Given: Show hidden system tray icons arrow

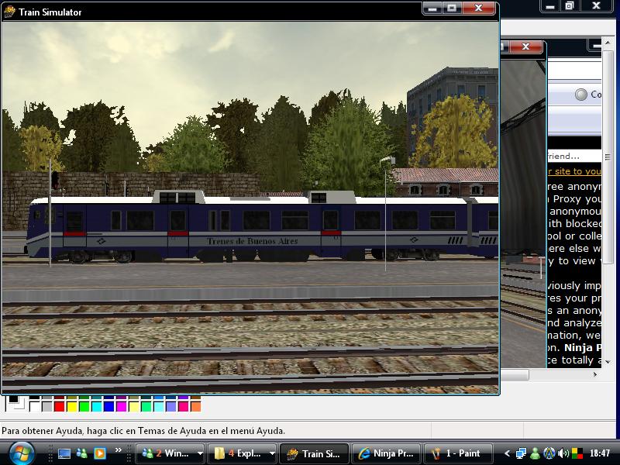Looking at the screenshot, I should point(508,453).
